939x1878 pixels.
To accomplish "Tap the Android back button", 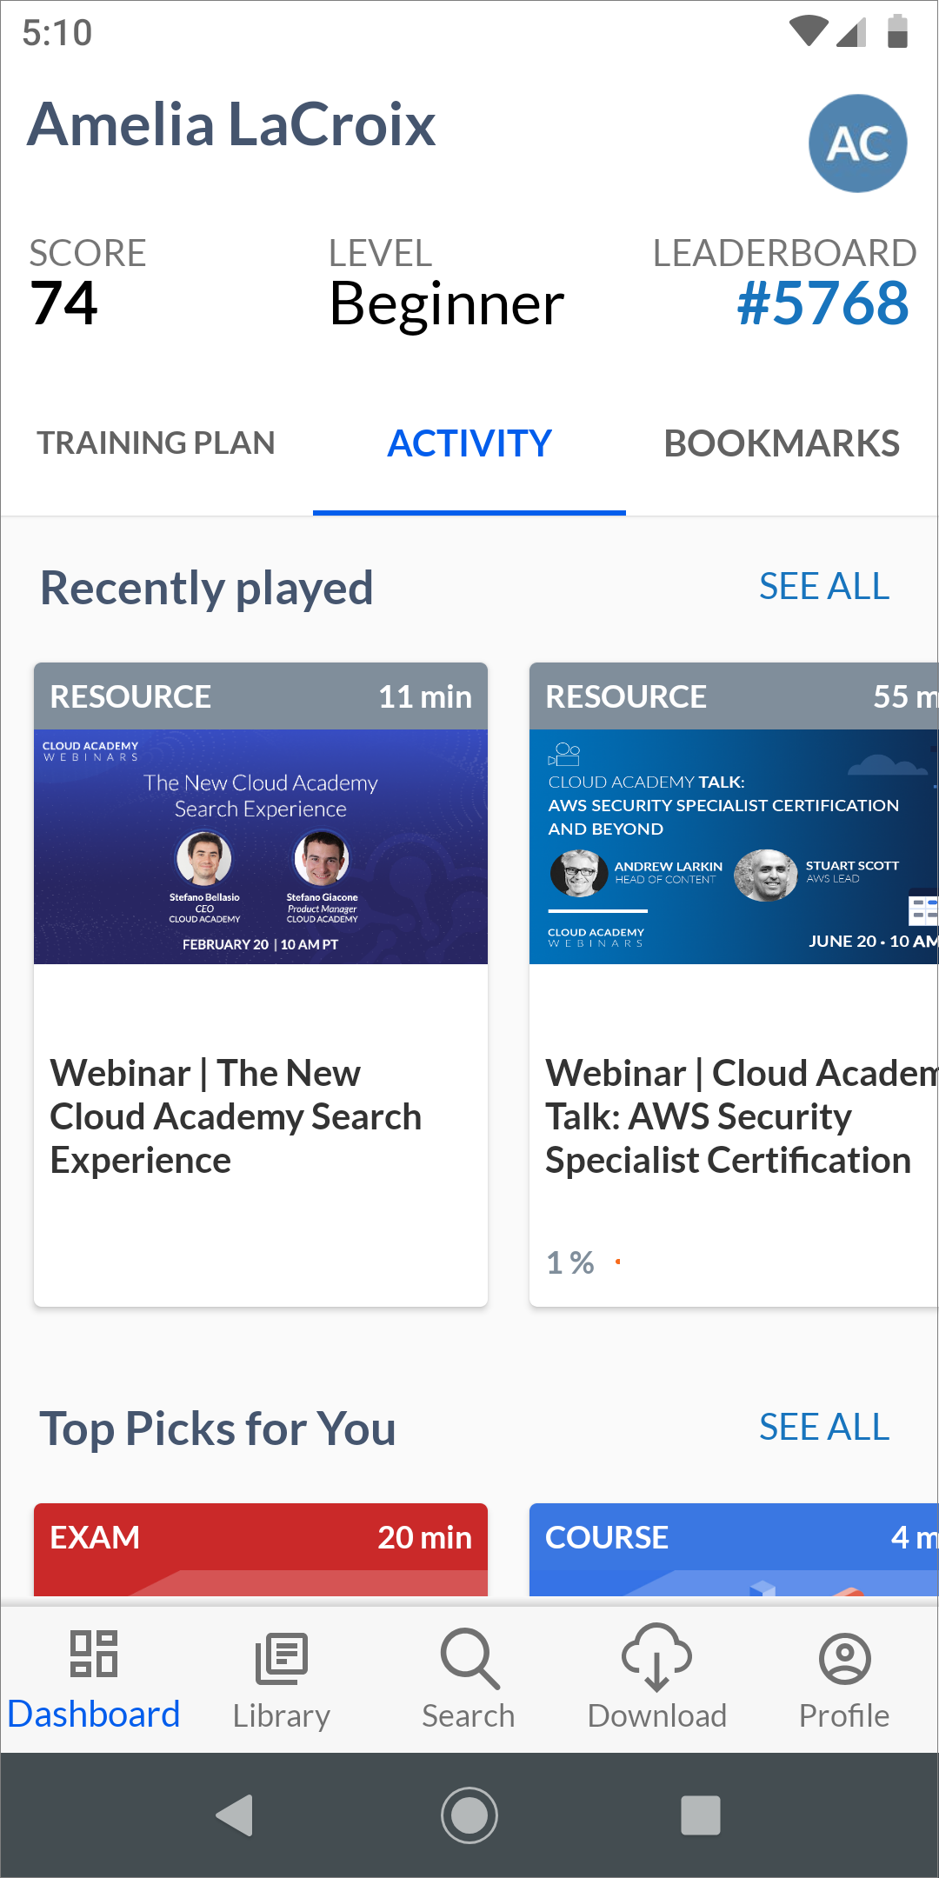I will coord(235,1815).
